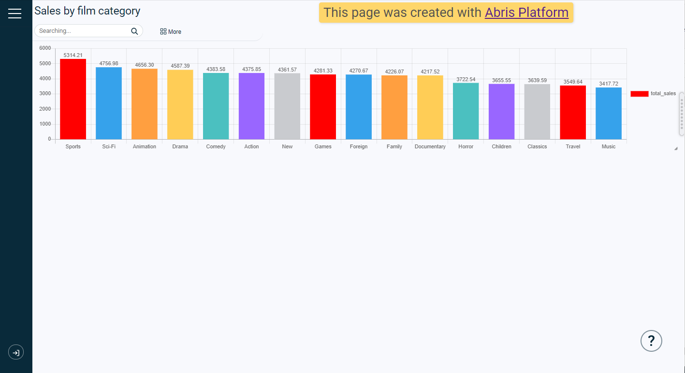This screenshot has height=373, width=685.
Task: Select the blue Sci-Fi bar
Action: coord(109,103)
